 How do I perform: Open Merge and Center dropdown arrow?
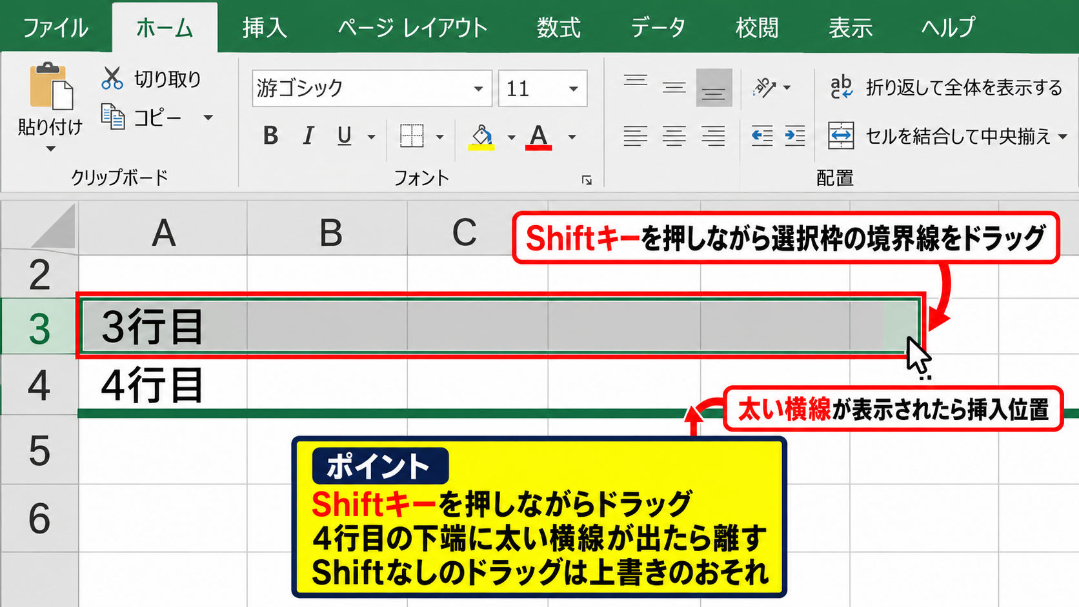[1062, 136]
